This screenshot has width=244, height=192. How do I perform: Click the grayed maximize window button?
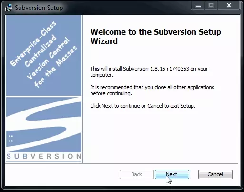click(211, 6)
